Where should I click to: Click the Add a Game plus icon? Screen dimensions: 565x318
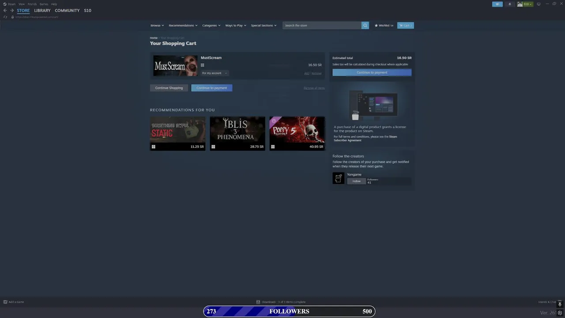(x=5, y=302)
